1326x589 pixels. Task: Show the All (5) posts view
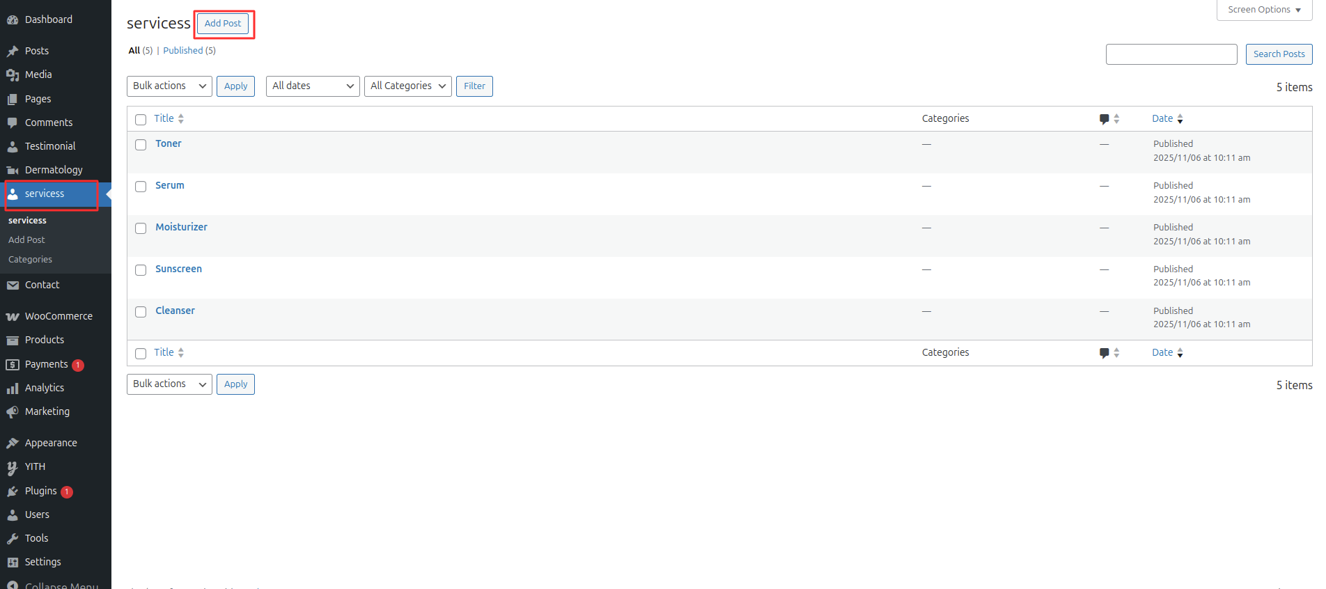141,51
